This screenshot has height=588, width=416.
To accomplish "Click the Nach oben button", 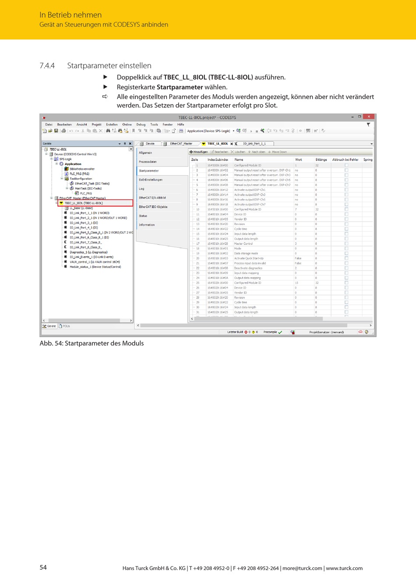I will click(x=257, y=152).
